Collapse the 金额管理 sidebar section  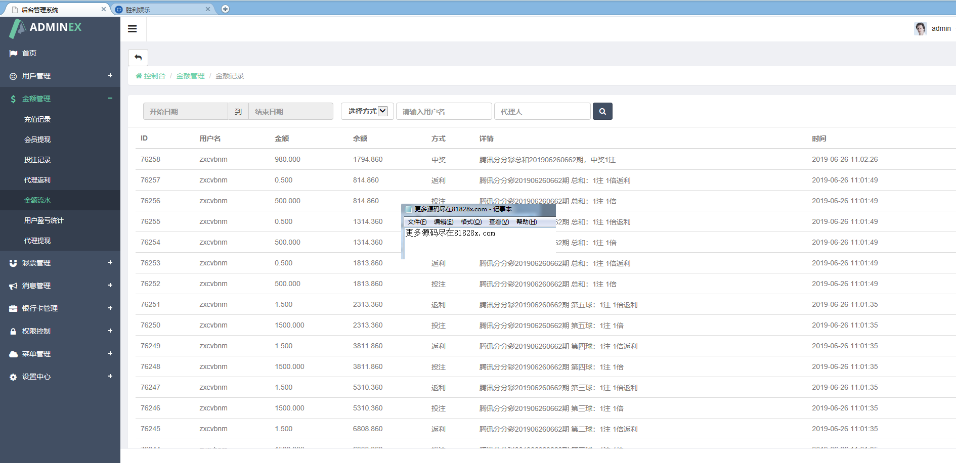(110, 99)
